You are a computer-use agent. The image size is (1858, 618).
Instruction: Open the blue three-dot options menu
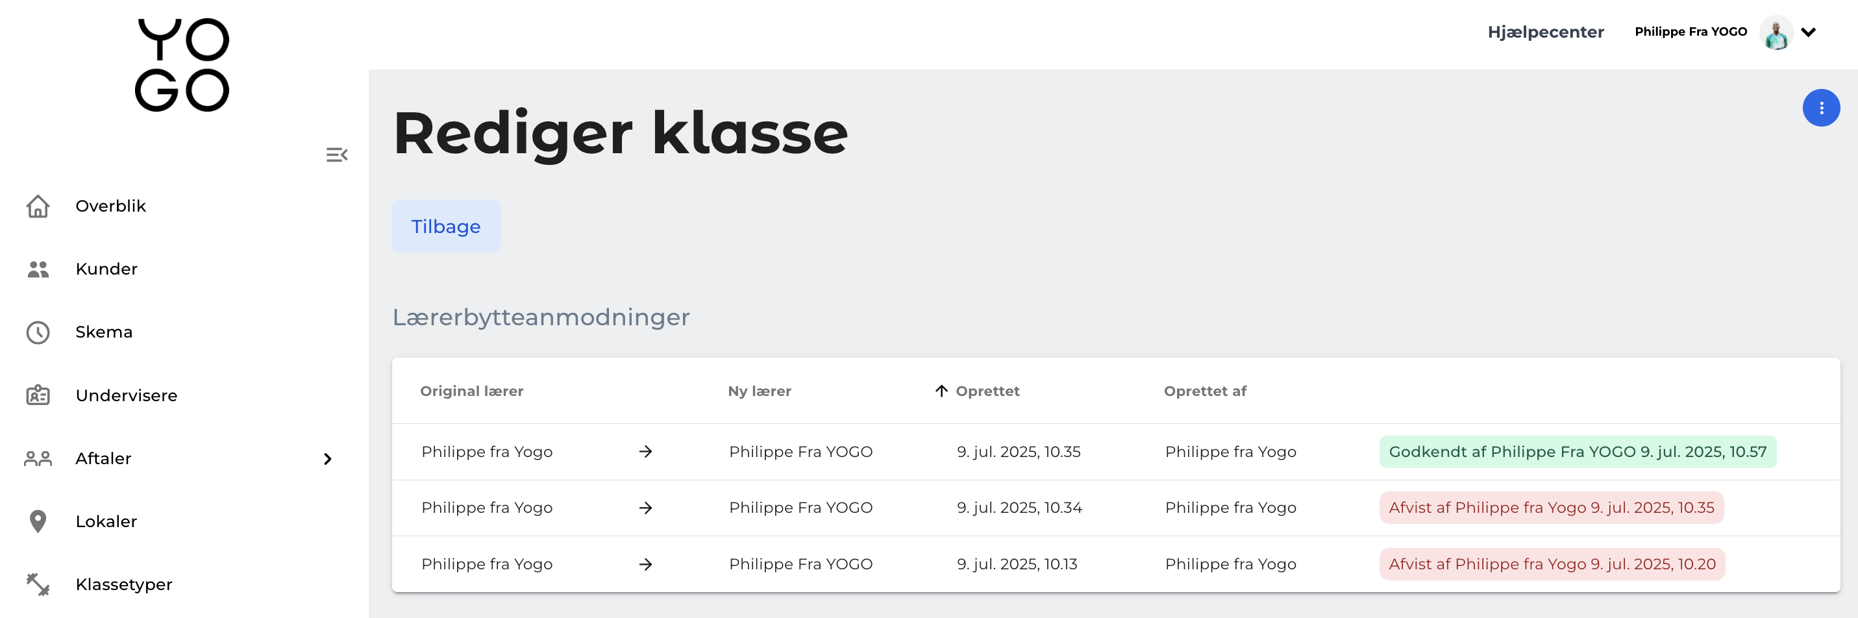pyautogui.click(x=1820, y=108)
